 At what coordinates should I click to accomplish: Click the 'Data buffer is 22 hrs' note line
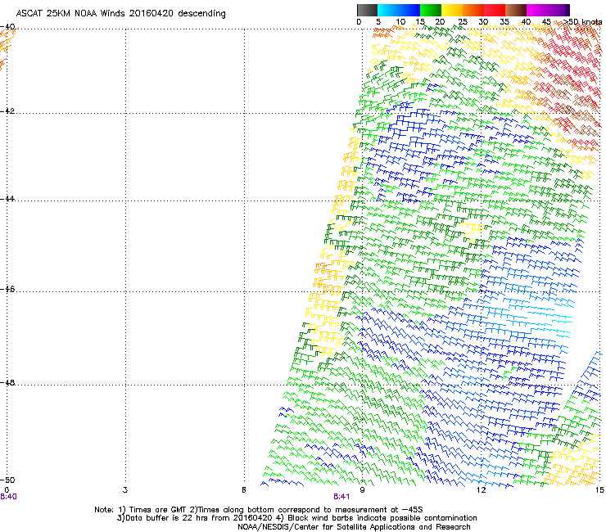(296, 518)
